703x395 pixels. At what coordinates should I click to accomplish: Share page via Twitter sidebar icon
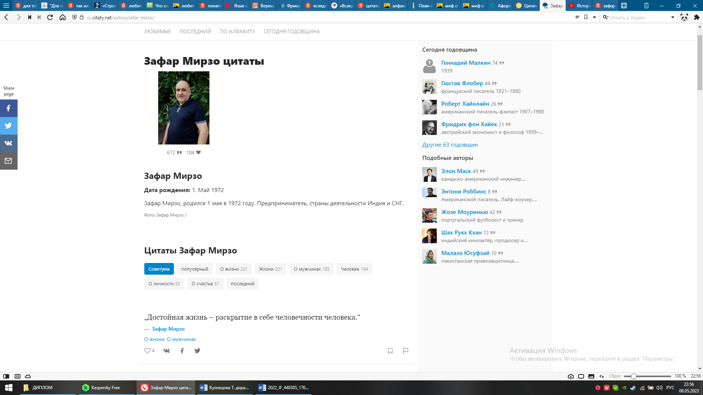point(8,126)
